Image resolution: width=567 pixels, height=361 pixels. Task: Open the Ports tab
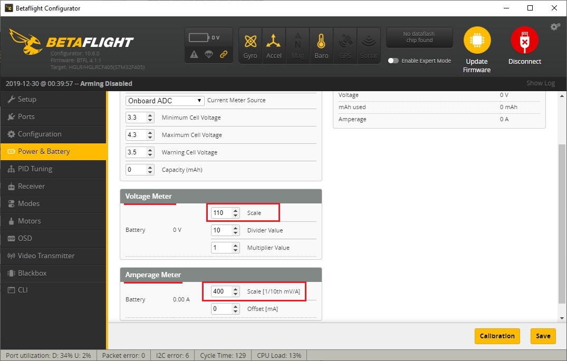(x=53, y=116)
